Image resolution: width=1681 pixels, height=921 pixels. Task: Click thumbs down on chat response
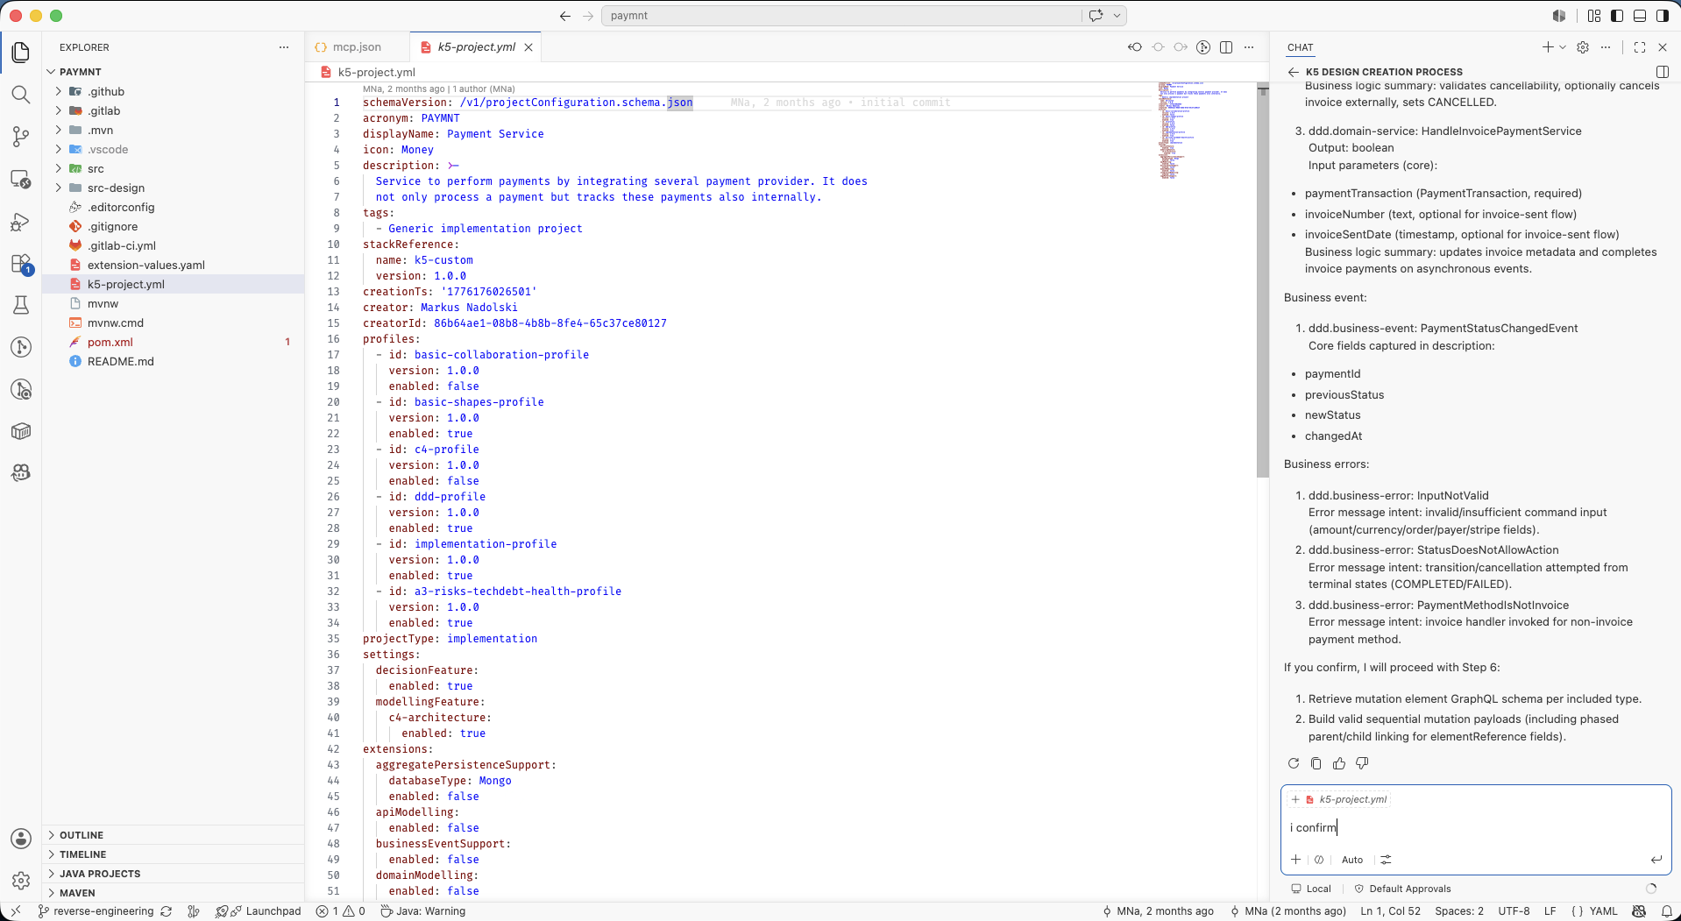[1362, 763]
